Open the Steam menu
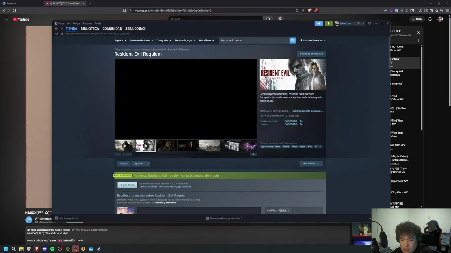451x253 pixels. point(61,24)
